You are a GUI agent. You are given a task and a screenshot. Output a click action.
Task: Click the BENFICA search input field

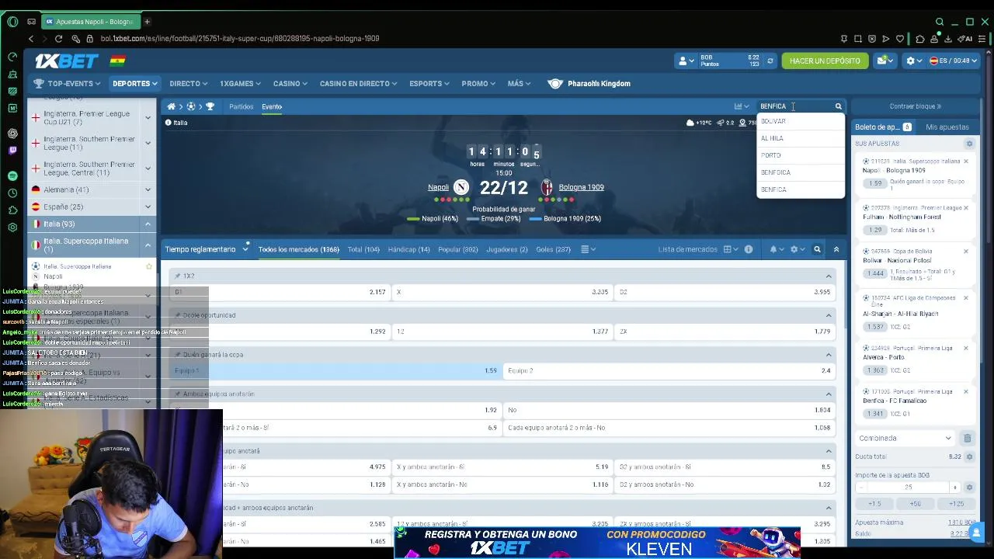pos(794,106)
